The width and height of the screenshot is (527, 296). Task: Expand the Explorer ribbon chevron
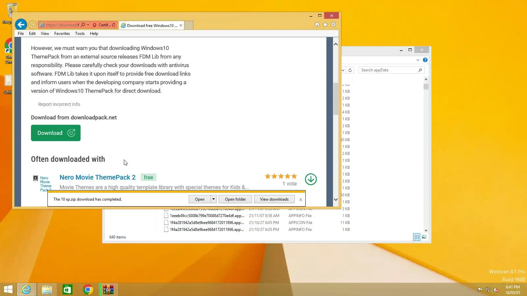click(418, 60)
